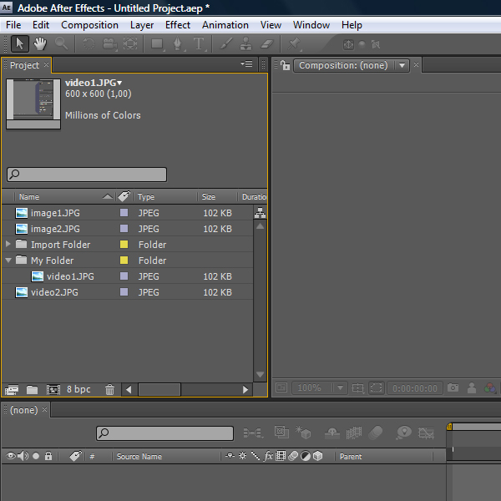Click the Interpret Footage icon
This screenshot has width=501, height=501.
coord(11,390)
